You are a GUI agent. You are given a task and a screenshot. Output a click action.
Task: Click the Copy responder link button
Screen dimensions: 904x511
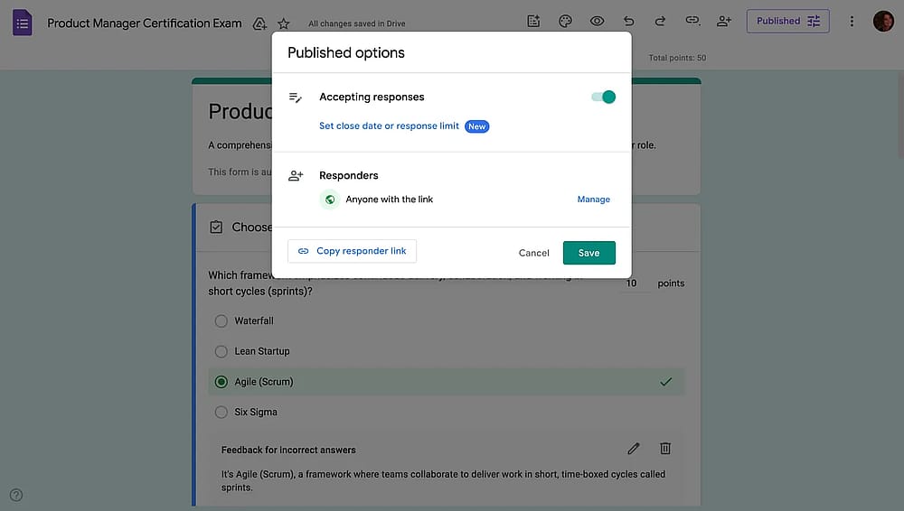pyautogui.click(x=352, y=251)
